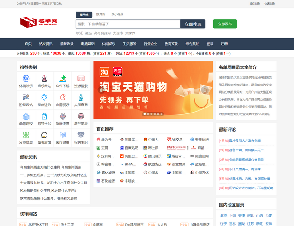Open the 休闲娱乐 category icon

[x=26, y=78]
